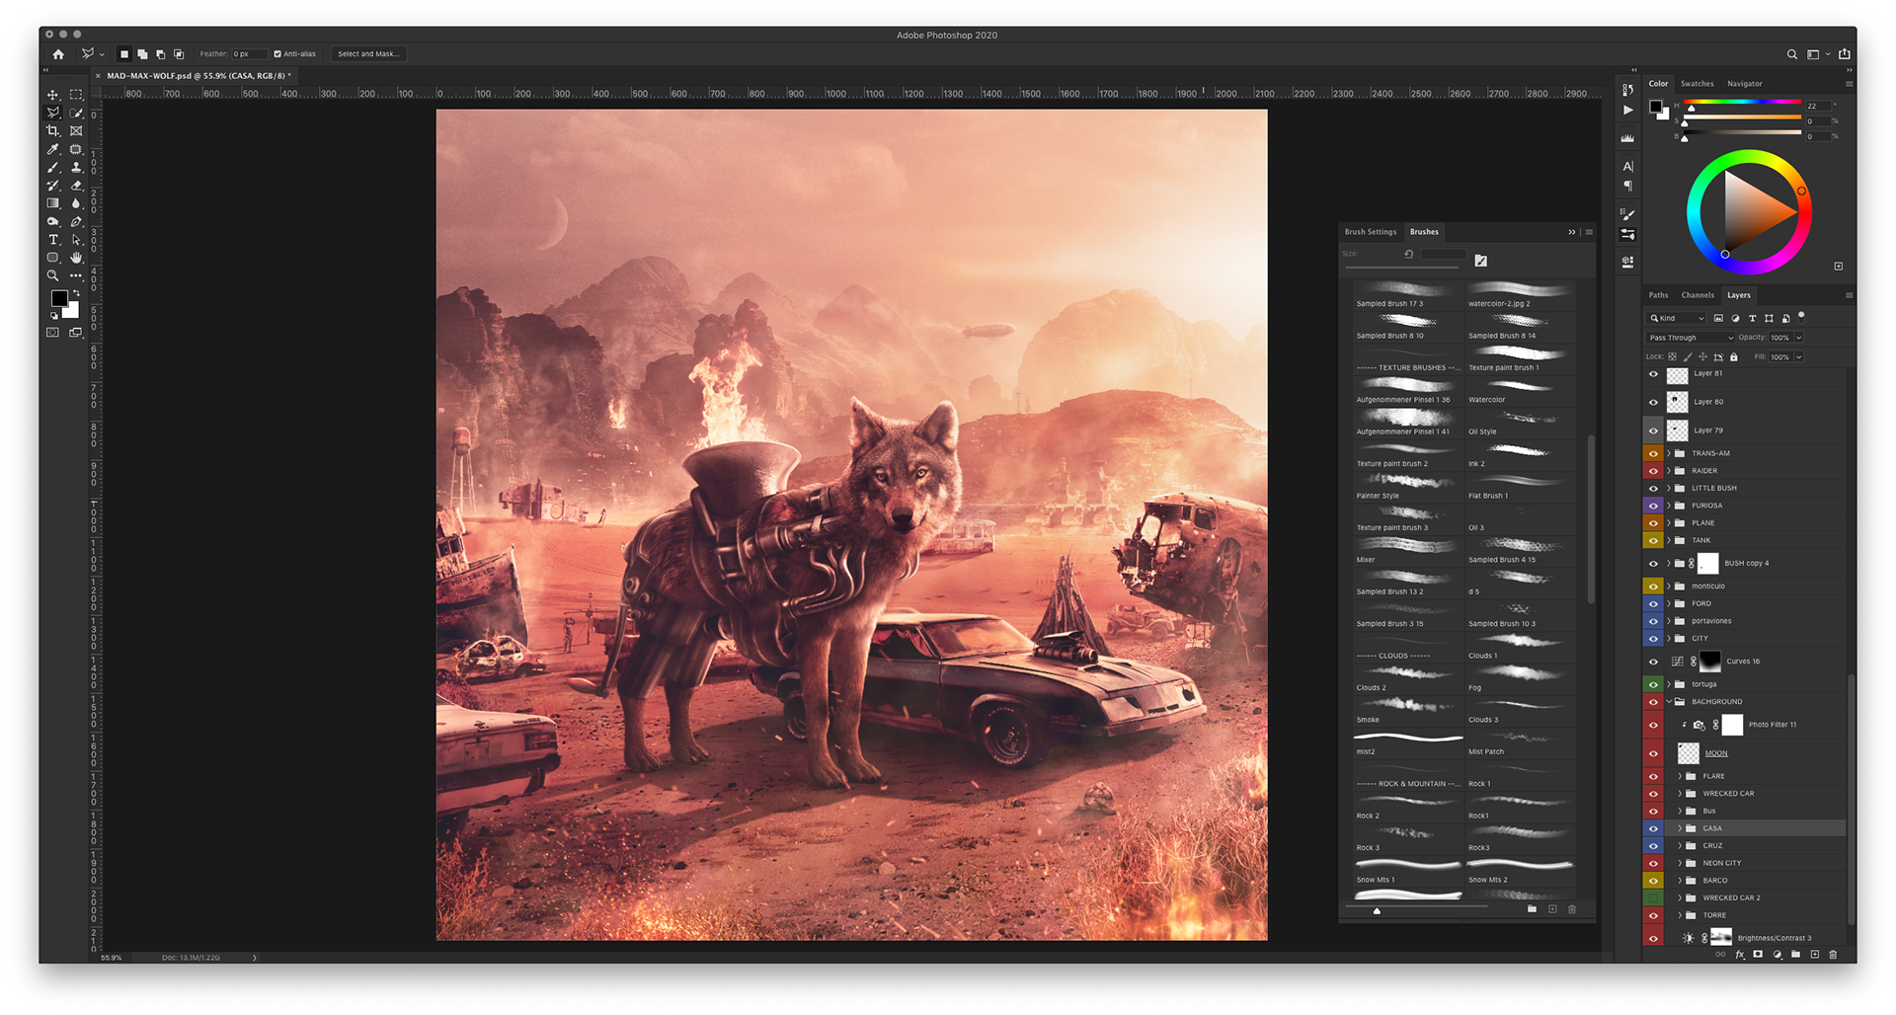Click create new brush button in Brushes panel
1896x1015 pixels.
click(1552, 909)
